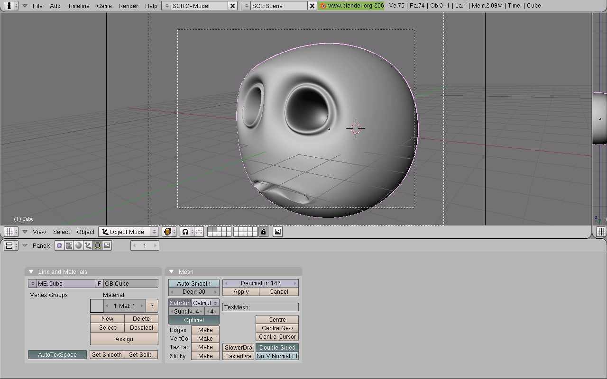Switch to the Logic context panel icon
This screenshot has height=379, width=607.
(59, 245)
